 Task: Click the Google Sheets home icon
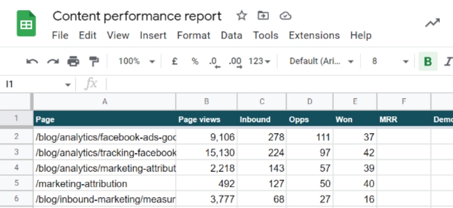27,24
